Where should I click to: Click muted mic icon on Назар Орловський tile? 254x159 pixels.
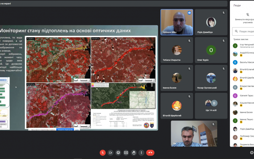pos(224,69)
